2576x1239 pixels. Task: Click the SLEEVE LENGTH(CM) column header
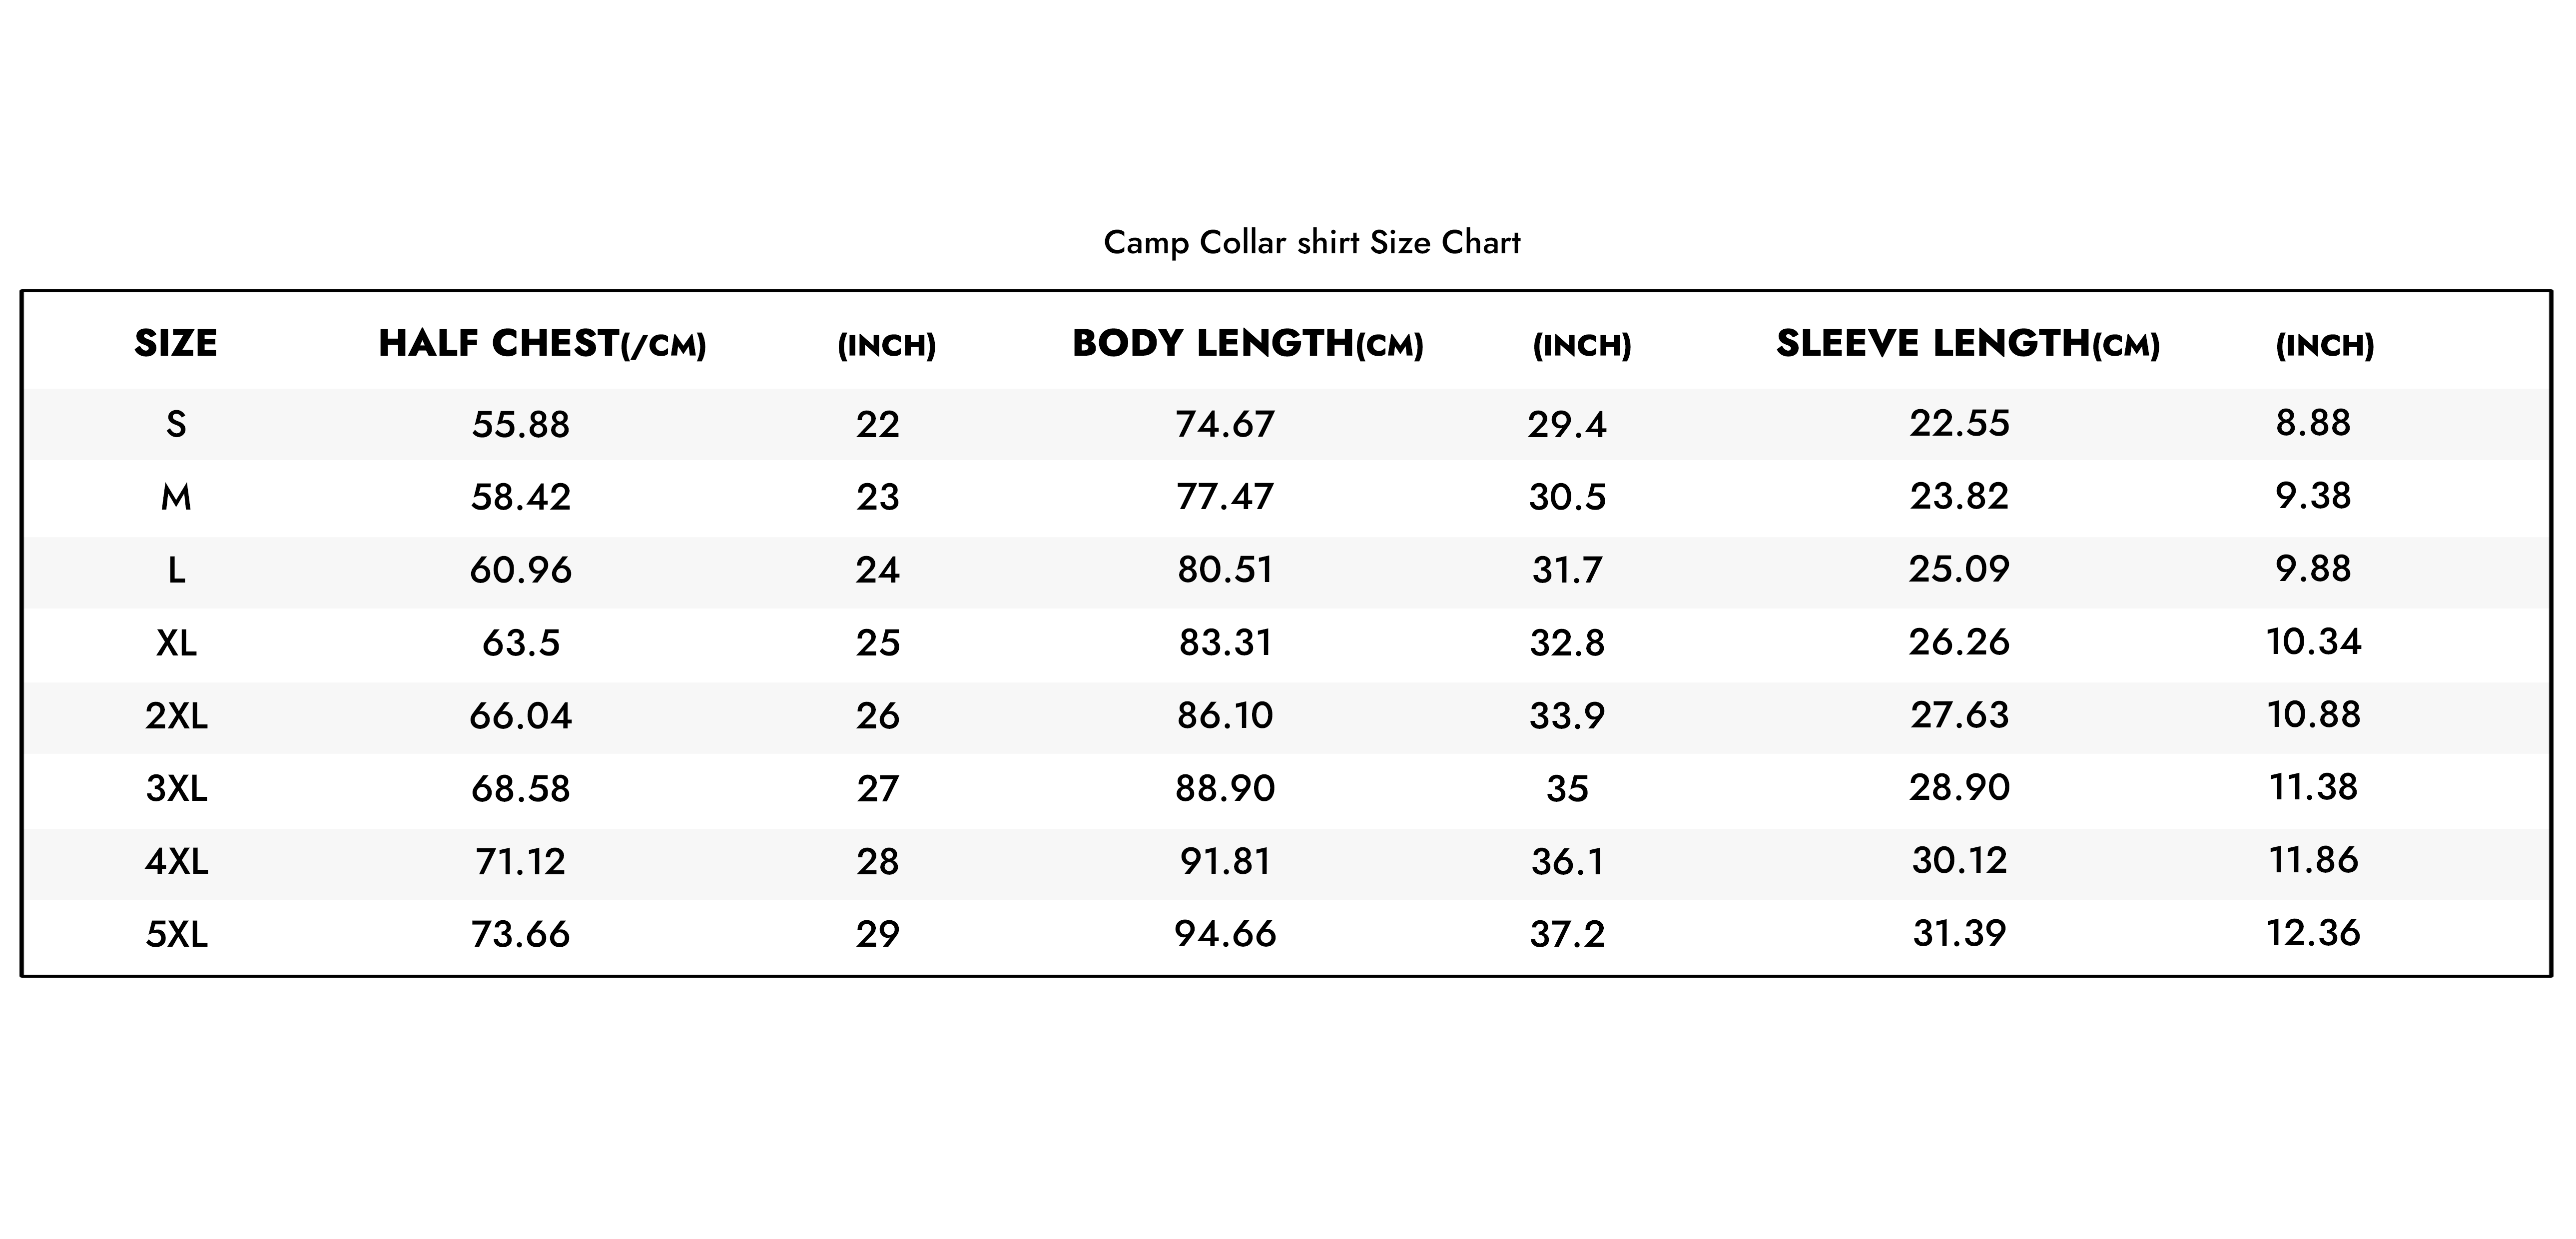pos(1968,344)
